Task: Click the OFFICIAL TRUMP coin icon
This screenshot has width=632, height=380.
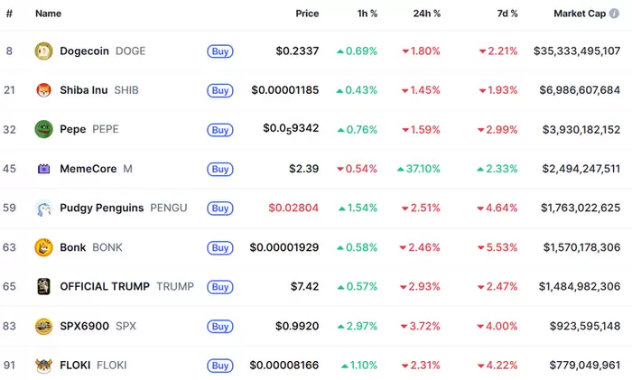Action: (43, 286)
